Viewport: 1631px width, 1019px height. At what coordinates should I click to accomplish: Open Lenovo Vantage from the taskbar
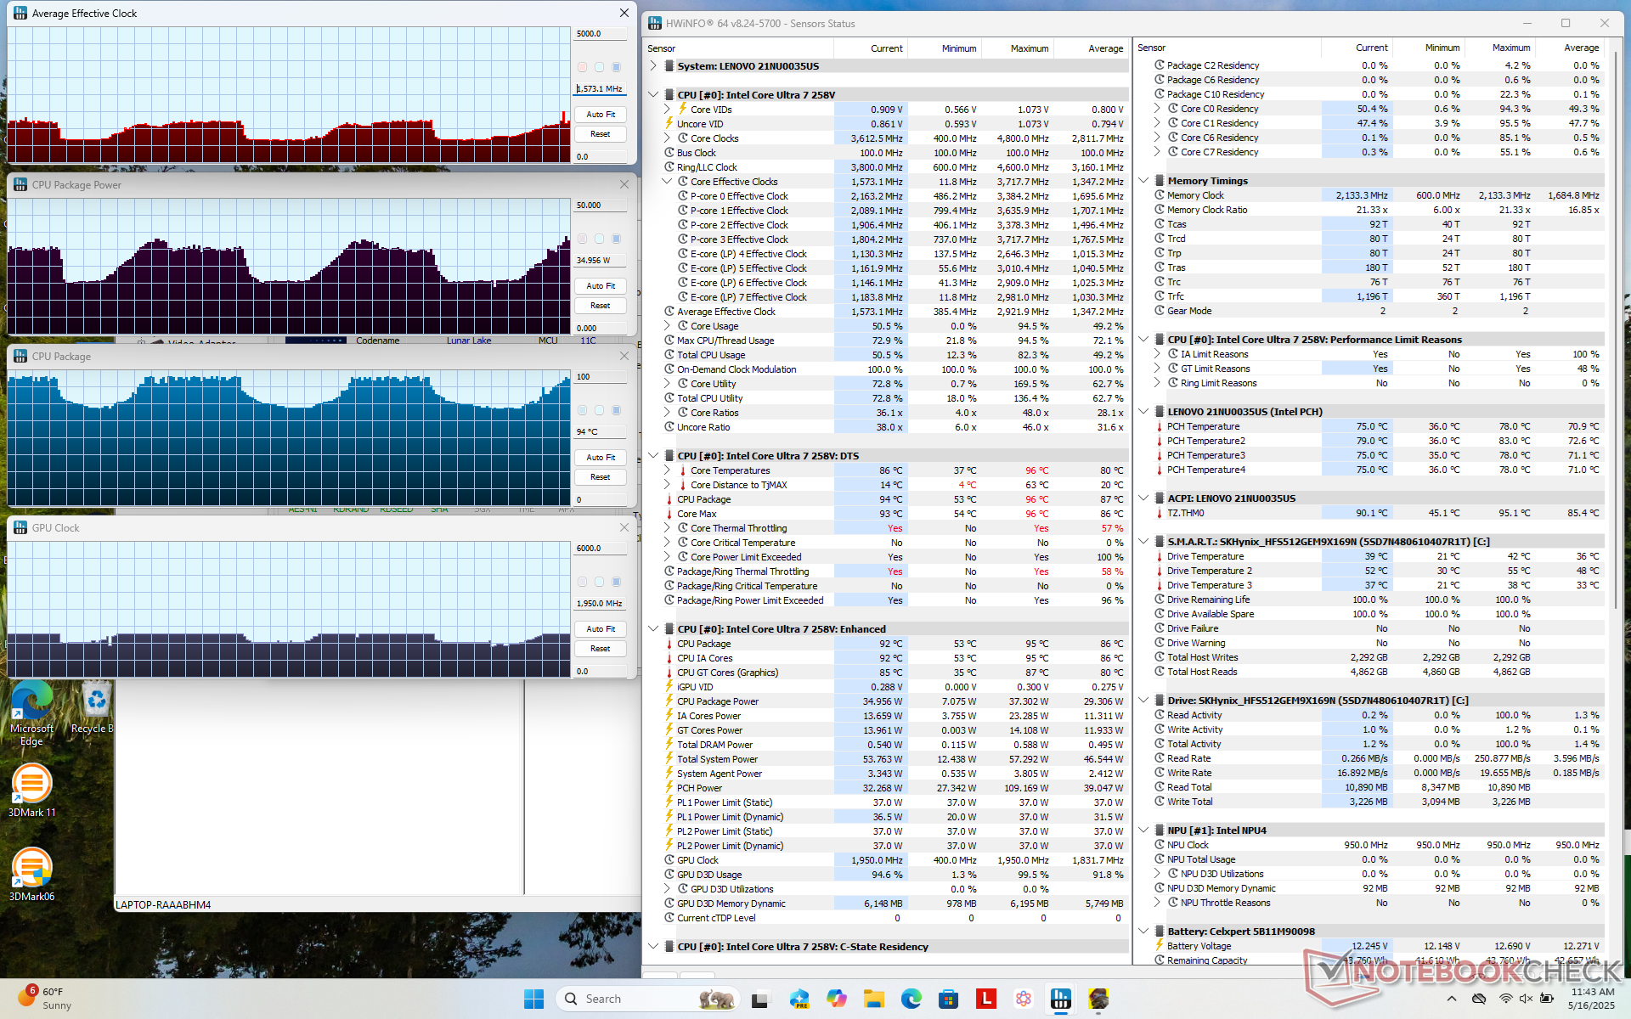(985, 999)
